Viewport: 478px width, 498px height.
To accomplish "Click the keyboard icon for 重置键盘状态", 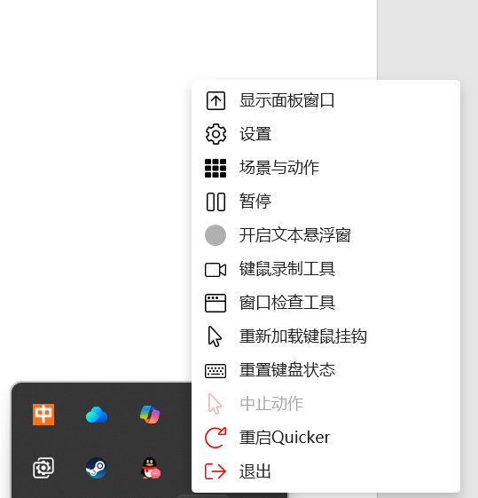I will coord(215,371).
